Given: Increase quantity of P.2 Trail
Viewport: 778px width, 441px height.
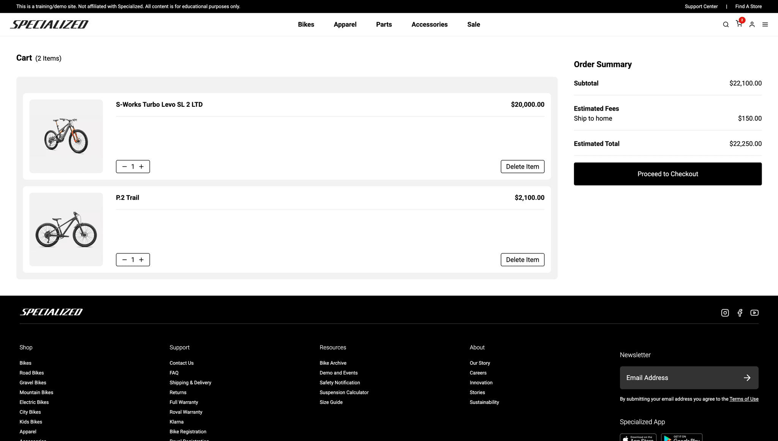Looking at the screenshot, I should click(141, 260).
